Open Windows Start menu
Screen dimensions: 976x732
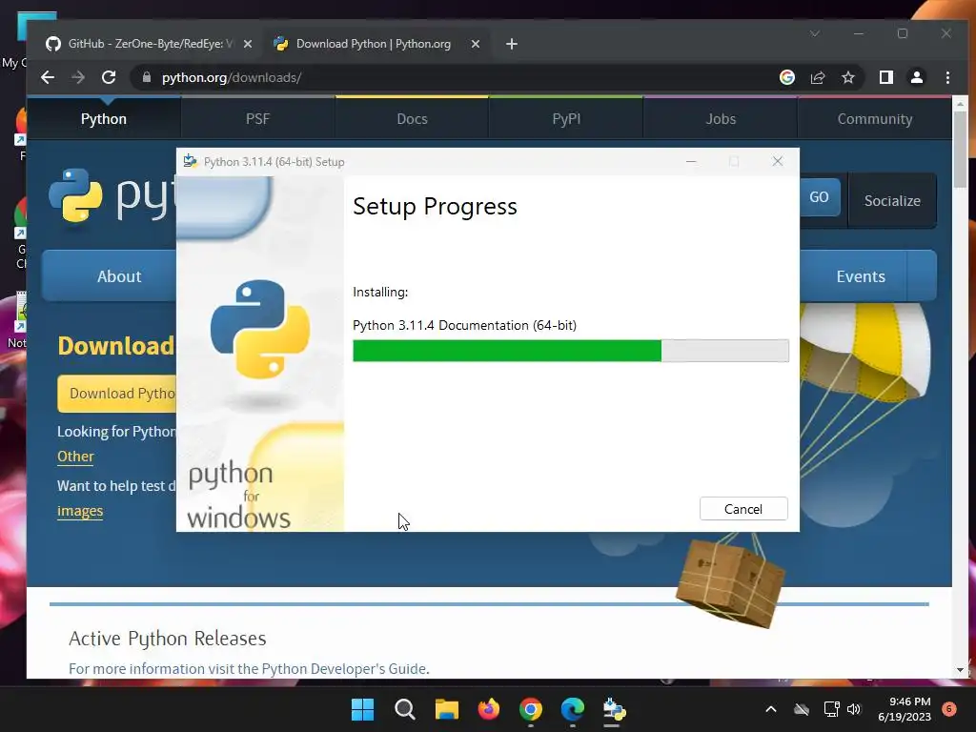tap(362, 709)
